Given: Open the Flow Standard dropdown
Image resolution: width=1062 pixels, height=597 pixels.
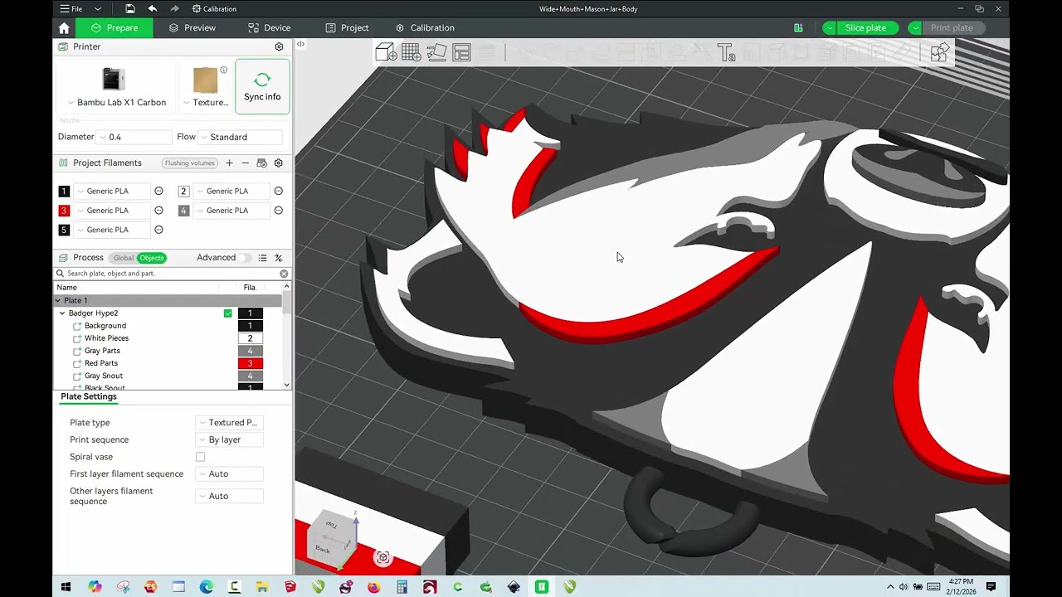Looking at the screenshot, I should (241, 137).
